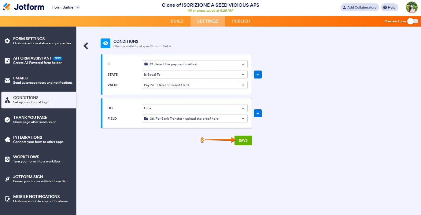Switch to the BUILD tab

[x=177, y=21]
